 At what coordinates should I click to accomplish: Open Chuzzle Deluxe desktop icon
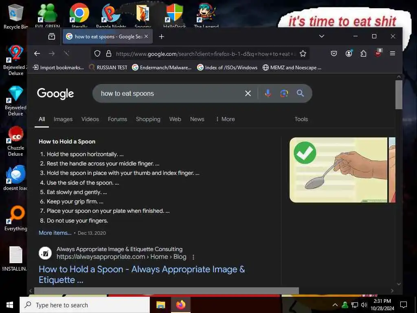15,141
